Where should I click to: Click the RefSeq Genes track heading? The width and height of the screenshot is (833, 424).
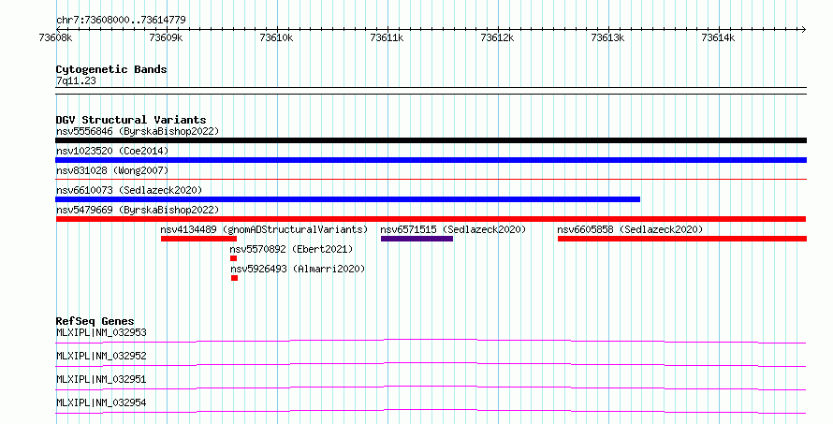pyautogui.click(x=95, y=321)
